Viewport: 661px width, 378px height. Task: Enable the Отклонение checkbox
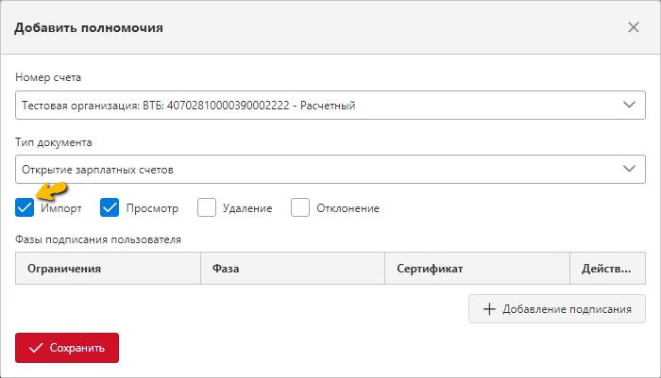[x=300, y=207]
